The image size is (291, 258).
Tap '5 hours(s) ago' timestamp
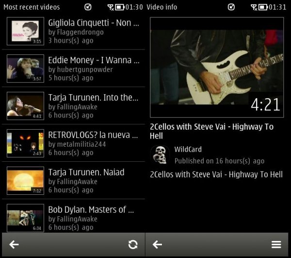(71, 78)
